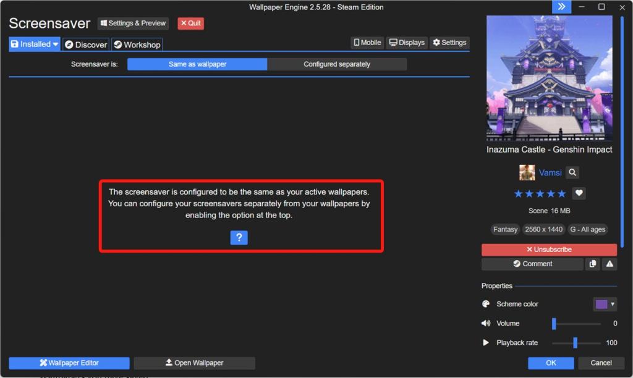
Task: Search wallpapers by author via magnifier icon
Action: (x=572, y=172)
